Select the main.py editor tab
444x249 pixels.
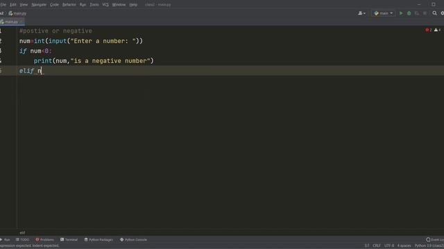11,21
